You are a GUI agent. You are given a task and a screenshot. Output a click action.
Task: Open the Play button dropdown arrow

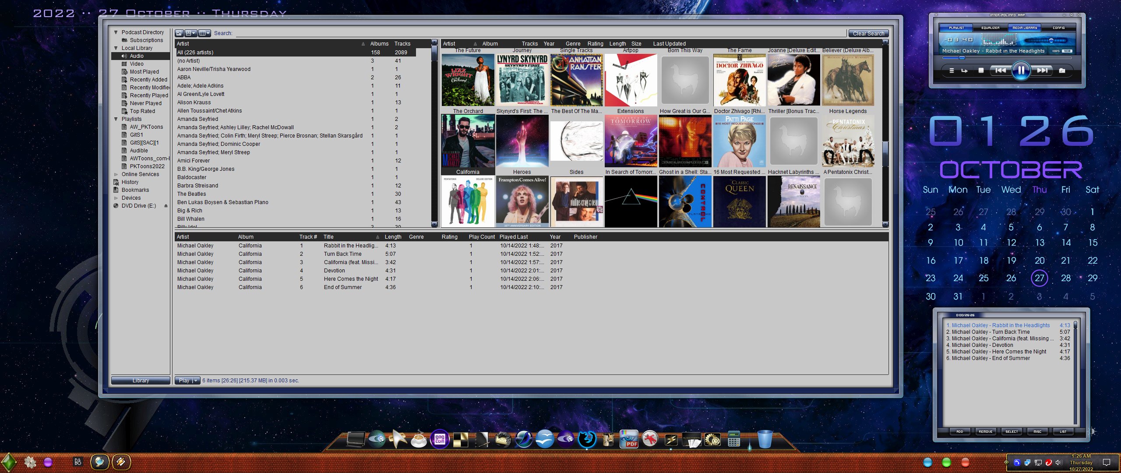coord(196,381)
